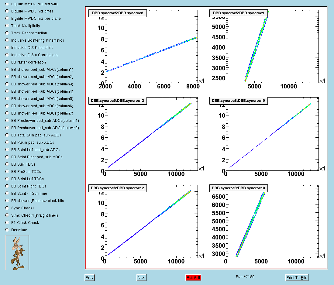This screenshot has width=334, height=285.
Task: Click the syncroc9 vs syncroc10 correlation band
Action: coord(250,224)
